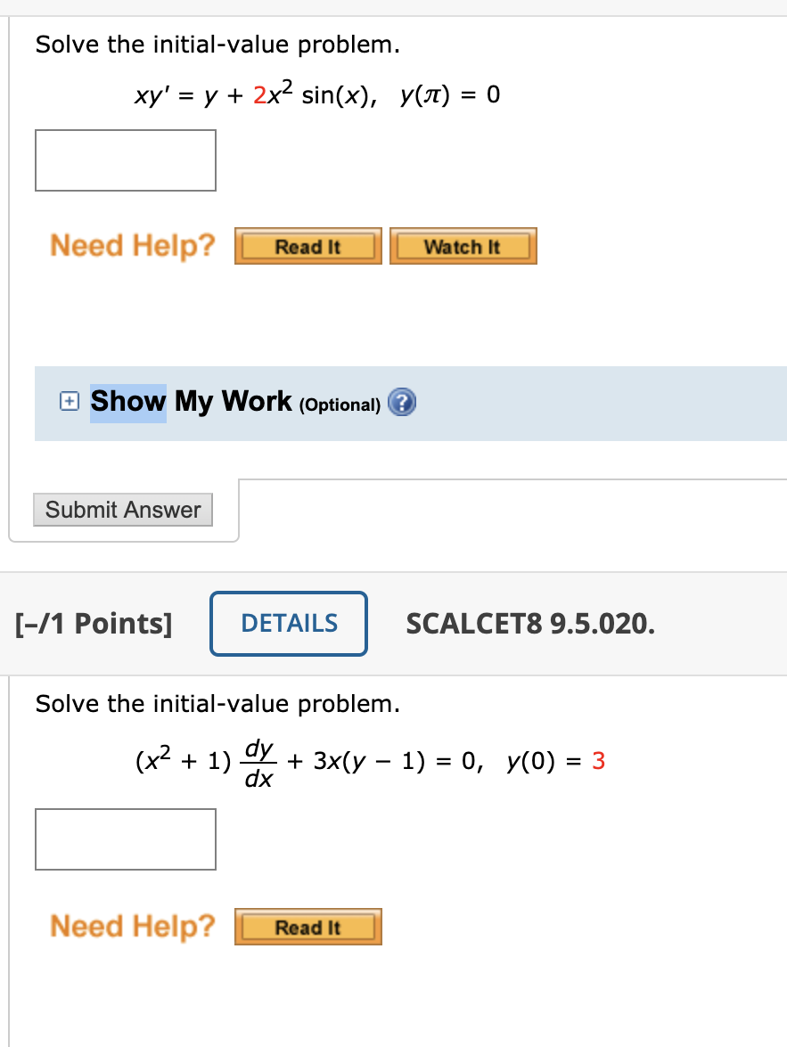Select the SCALCET8 9.5.020 heading
This screenshot has width=787, height=1047.
click(x=530, y=623)
